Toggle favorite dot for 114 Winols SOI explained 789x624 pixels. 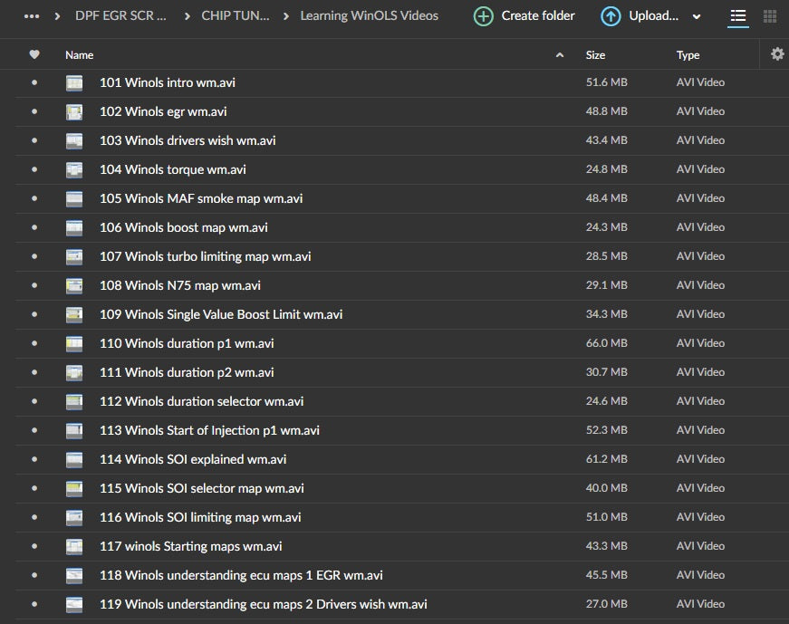34,459
